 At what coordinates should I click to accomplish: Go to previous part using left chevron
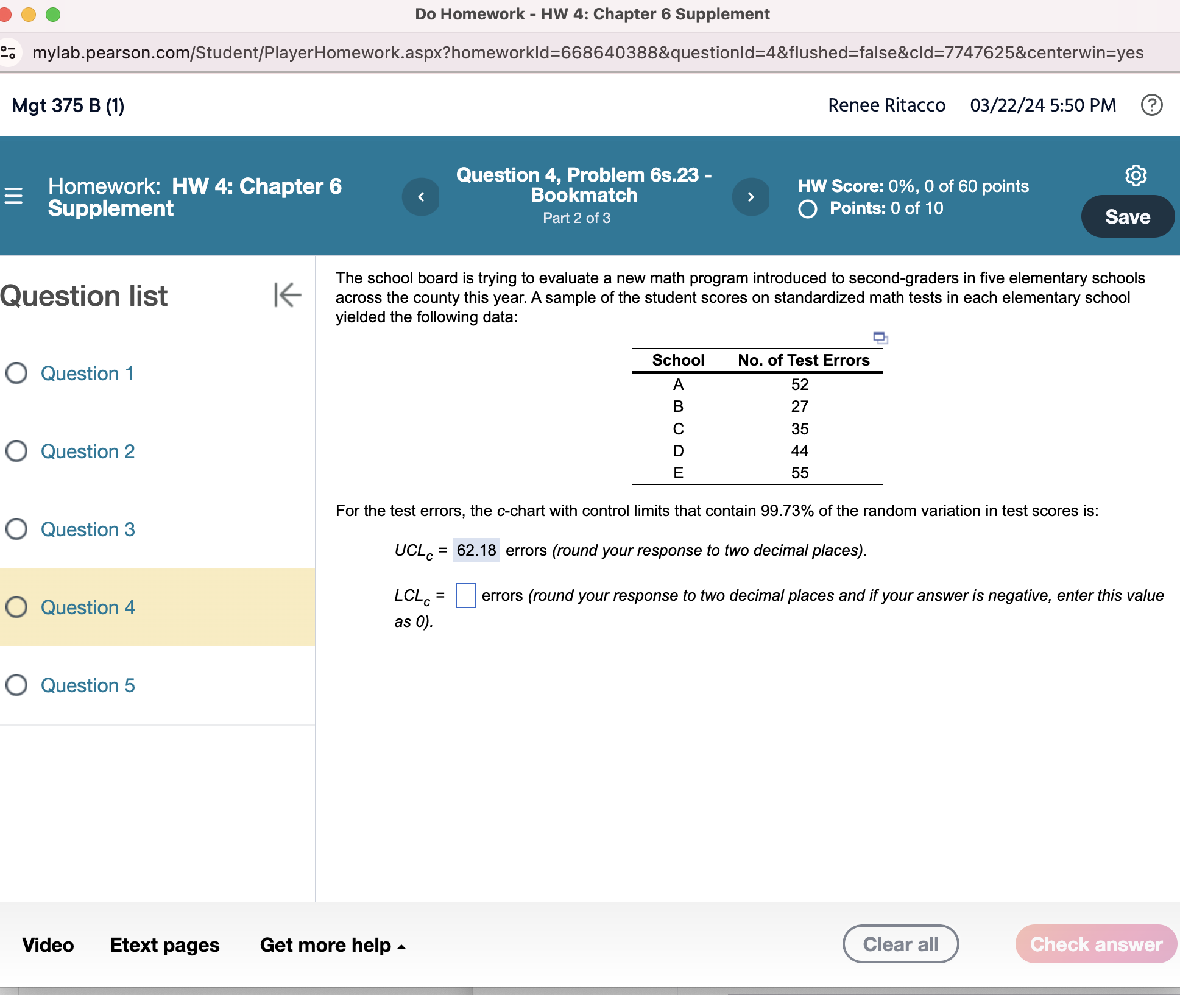pyautogui.click(x=421, y=197)
